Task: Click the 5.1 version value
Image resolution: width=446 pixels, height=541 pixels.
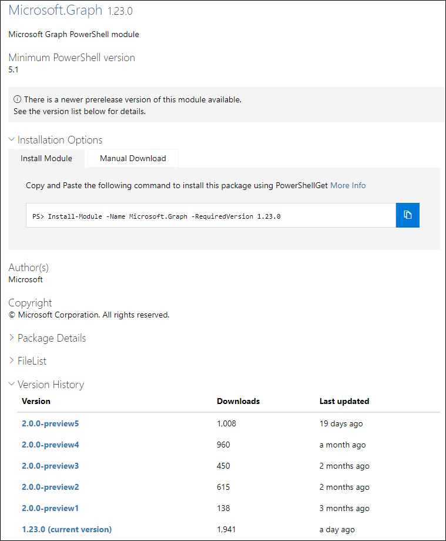Action: (x=14, y=70)
